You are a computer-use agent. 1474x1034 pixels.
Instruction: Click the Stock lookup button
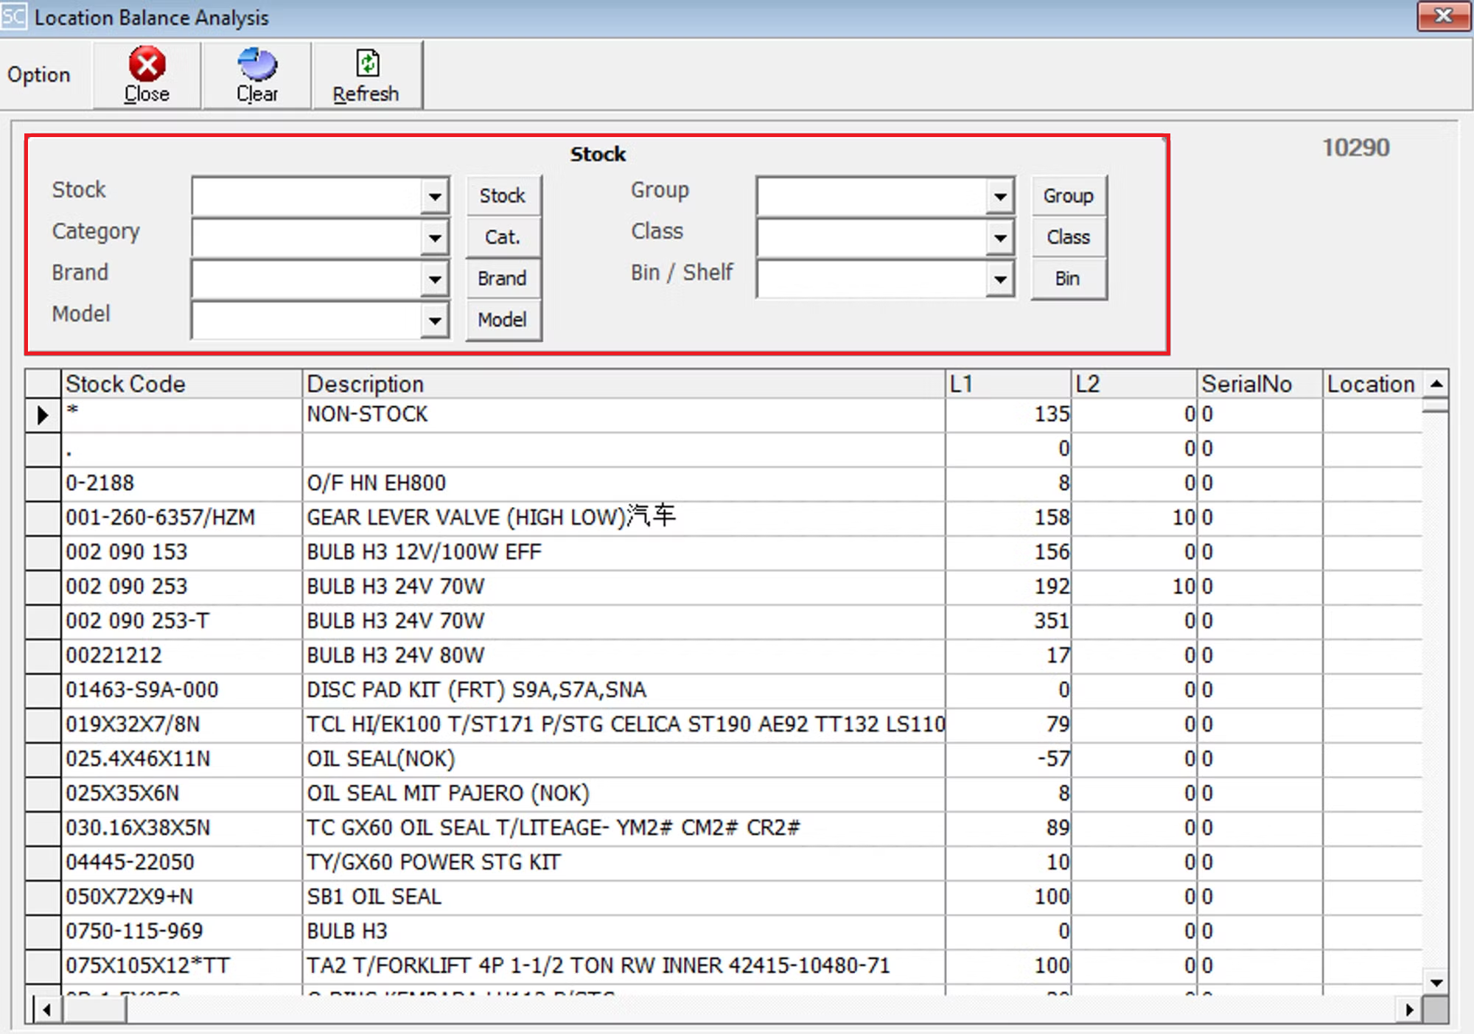503,195
